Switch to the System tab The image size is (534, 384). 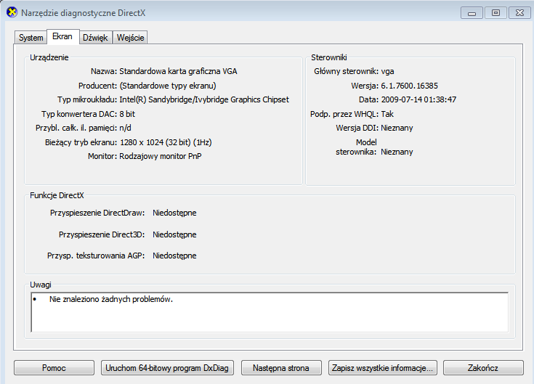[x=31, y=38]
